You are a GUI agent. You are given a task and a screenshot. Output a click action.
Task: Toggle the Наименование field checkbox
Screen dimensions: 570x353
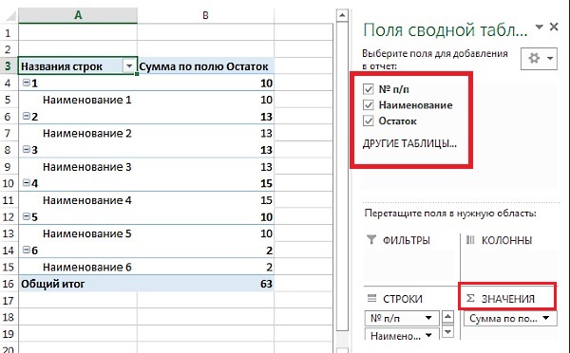tap(369, 105)
